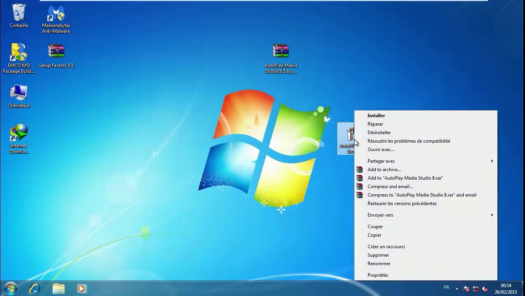The width and height of the screenshot is (525, 296).
Task: Select EMCO MSI Package Builder icon
Action: click(x=19, y=59)
